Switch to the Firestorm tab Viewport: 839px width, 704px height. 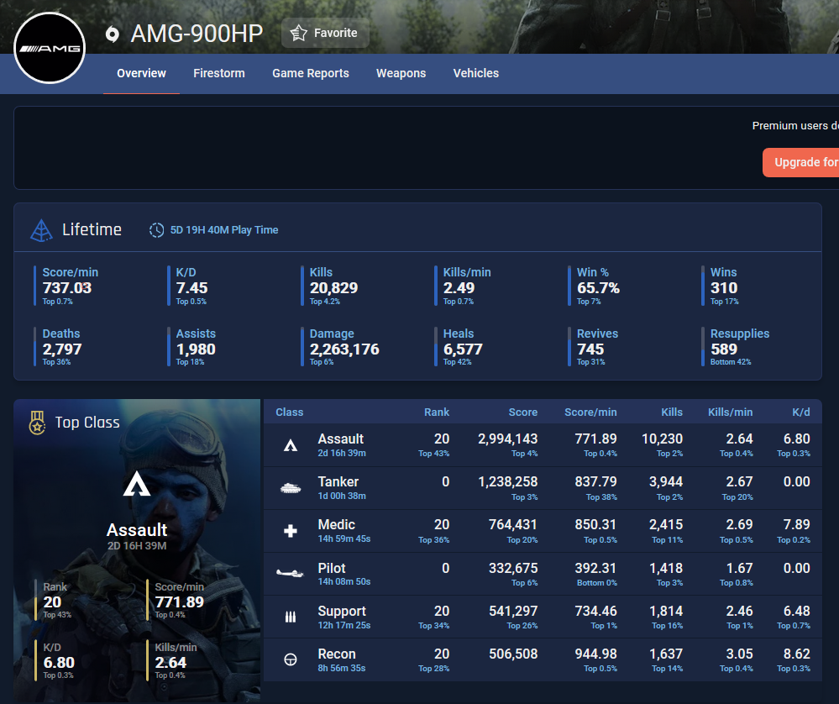click(x=219, y=73)
